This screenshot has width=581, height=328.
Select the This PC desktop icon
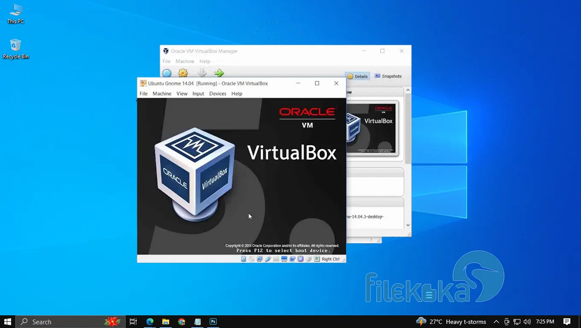pyautogui.click(x=16, y=14)
